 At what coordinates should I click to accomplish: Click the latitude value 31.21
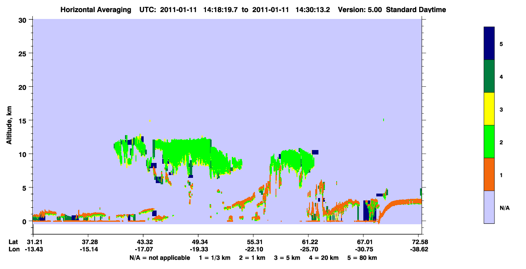click(33, 242)
